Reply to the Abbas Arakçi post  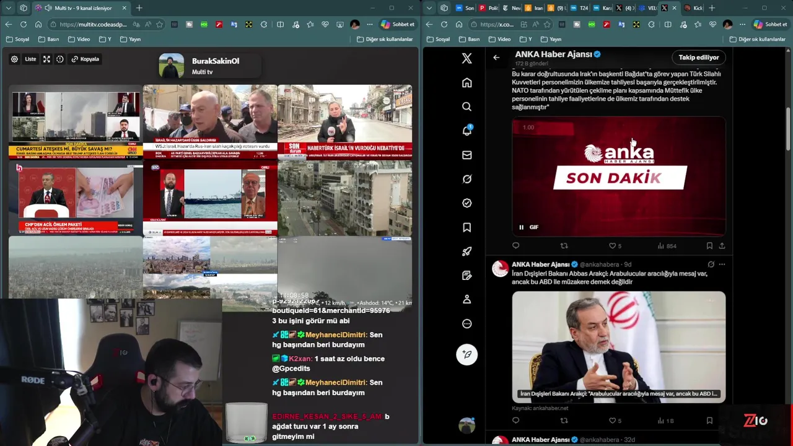pos(515,421)
